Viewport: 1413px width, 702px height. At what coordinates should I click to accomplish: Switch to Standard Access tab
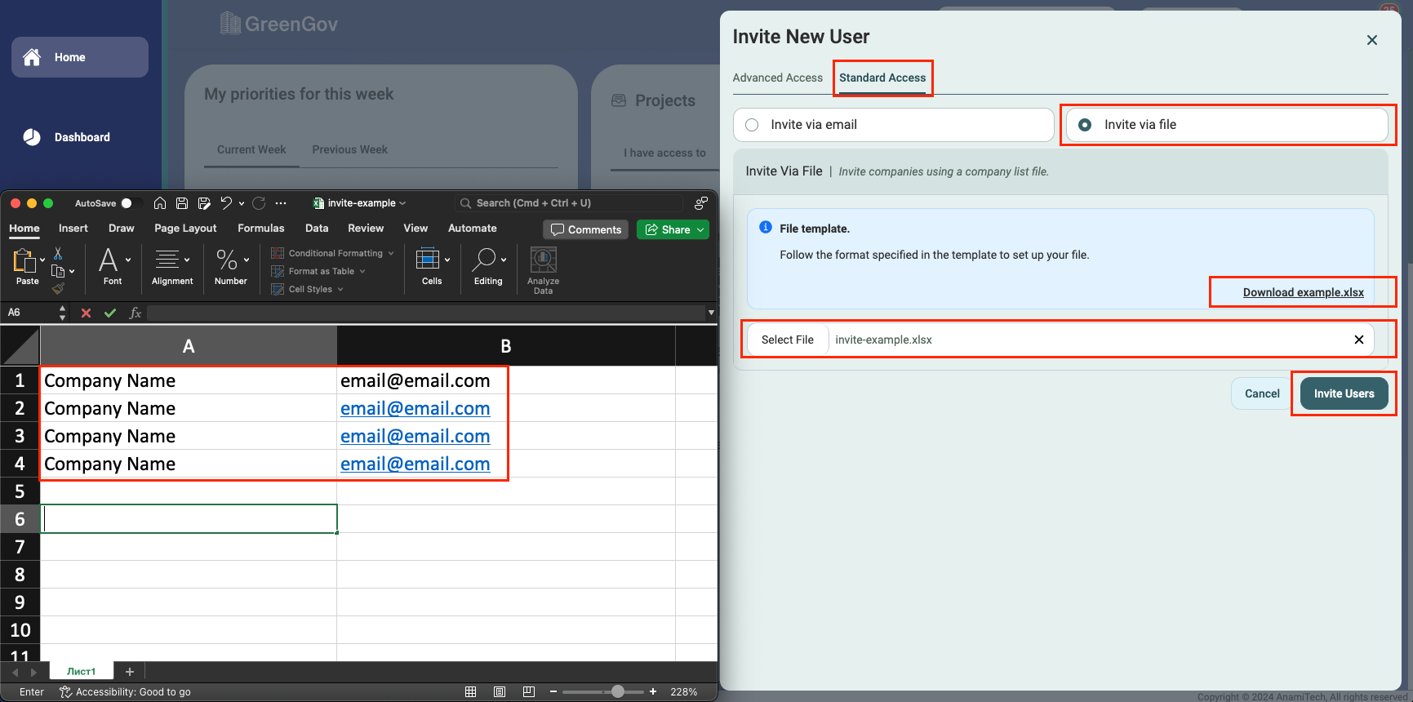point(882,78)
